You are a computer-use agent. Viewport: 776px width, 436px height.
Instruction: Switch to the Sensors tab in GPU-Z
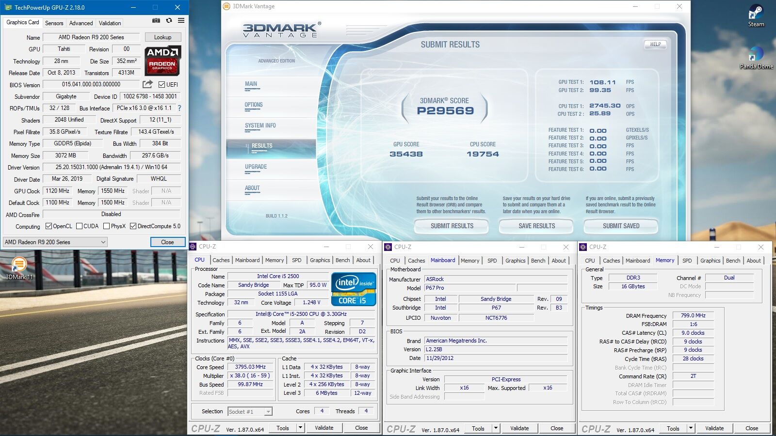pos(54,23)
